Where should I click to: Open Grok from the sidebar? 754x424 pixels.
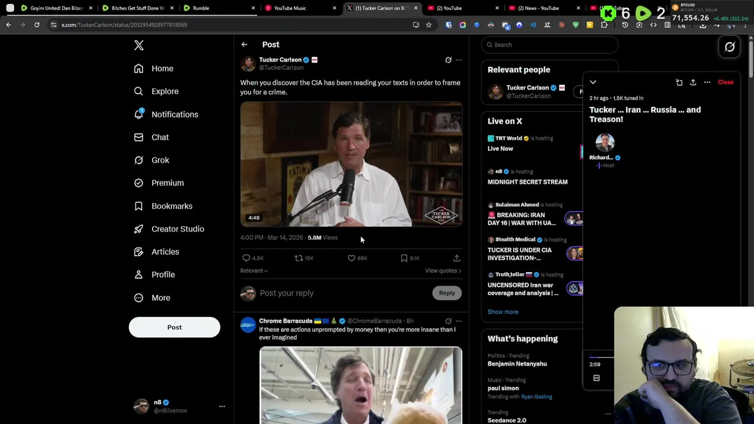151,160
